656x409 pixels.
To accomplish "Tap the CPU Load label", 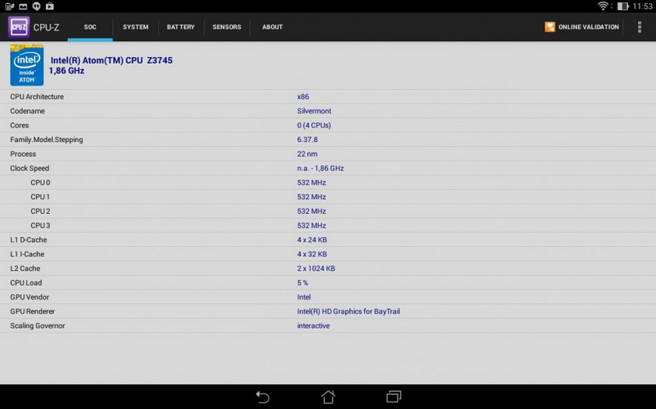I will click(x=26, y=283).
